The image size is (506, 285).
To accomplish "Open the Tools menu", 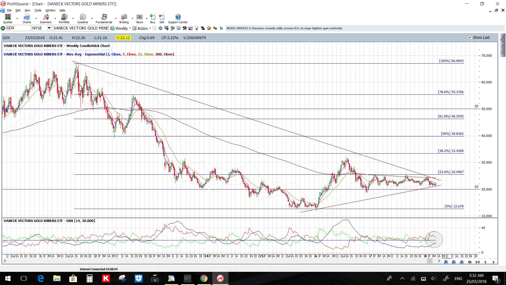I will tap(38, 10).
